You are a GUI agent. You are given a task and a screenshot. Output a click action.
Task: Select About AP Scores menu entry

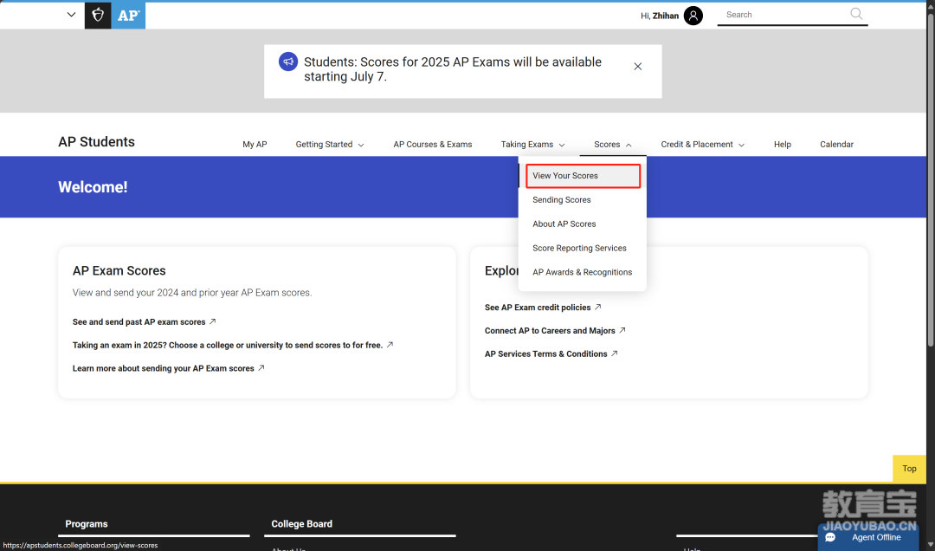[x=564, y=224]
